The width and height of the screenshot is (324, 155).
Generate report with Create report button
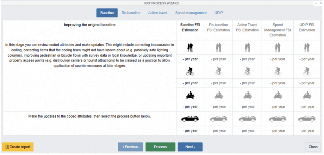click(x=18, y=147)
